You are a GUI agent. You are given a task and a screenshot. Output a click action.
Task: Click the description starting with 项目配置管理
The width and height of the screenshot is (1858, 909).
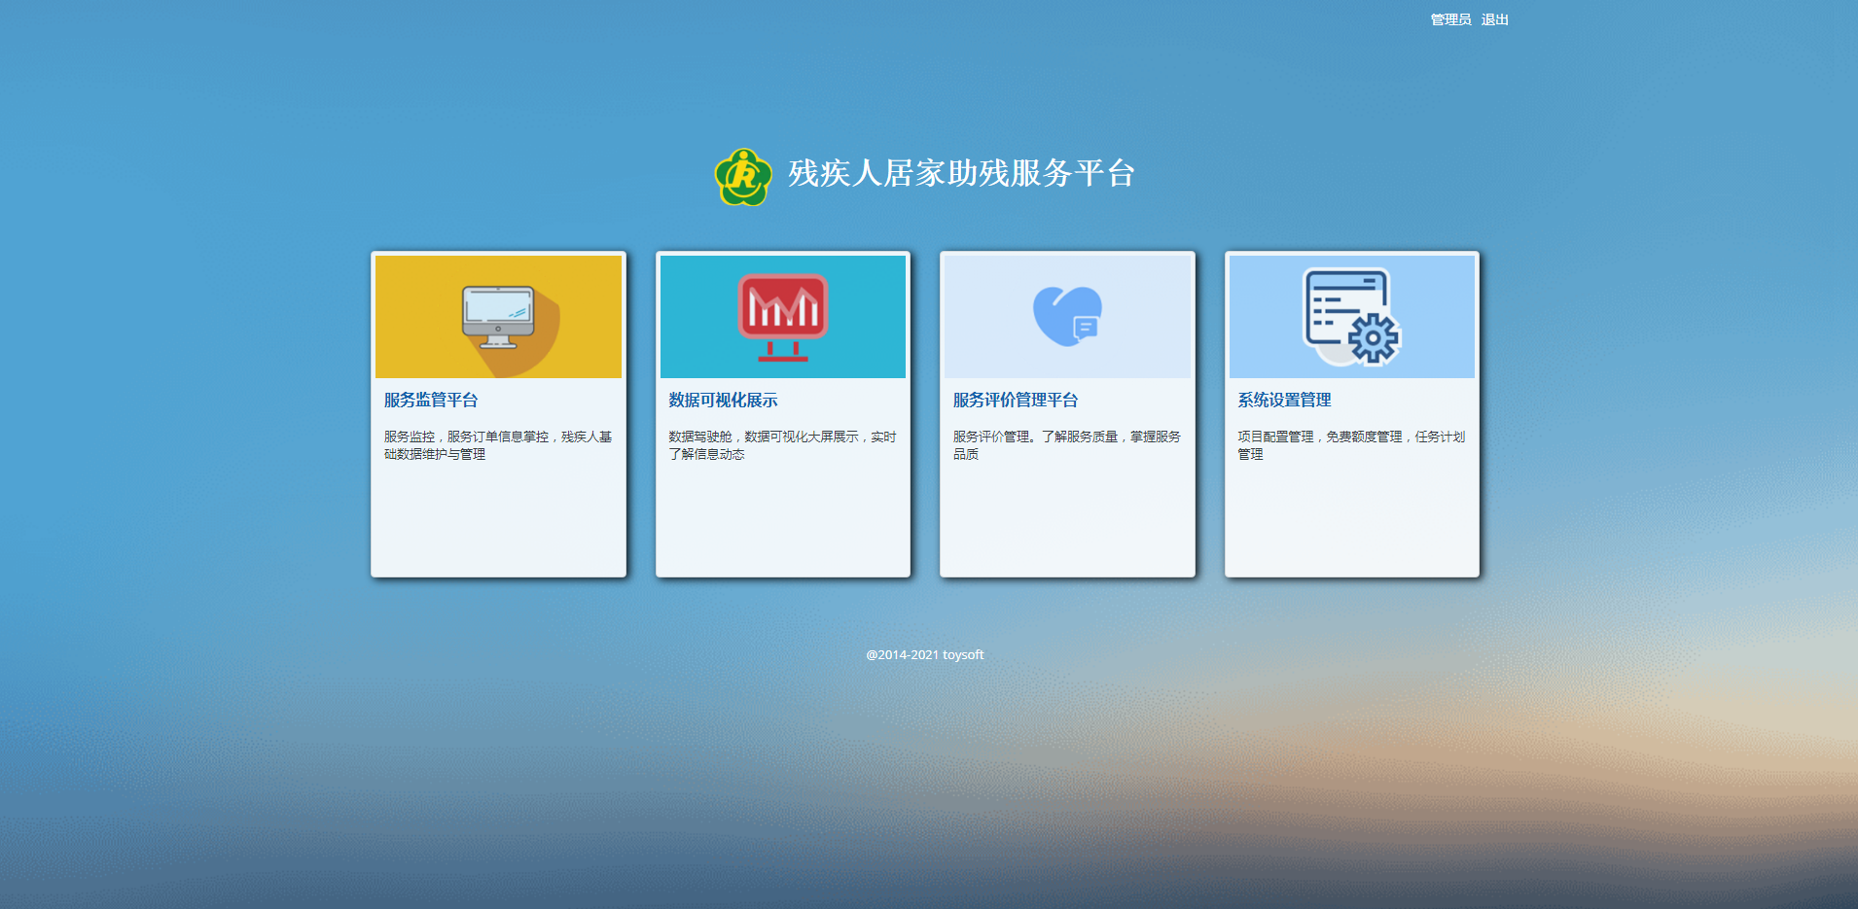[x=1350, y=445]
